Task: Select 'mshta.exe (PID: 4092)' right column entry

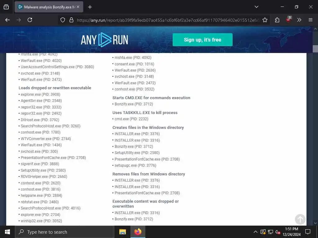Action: [x=133, y=58]
